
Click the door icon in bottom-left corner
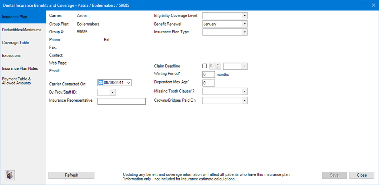(9, 175)
